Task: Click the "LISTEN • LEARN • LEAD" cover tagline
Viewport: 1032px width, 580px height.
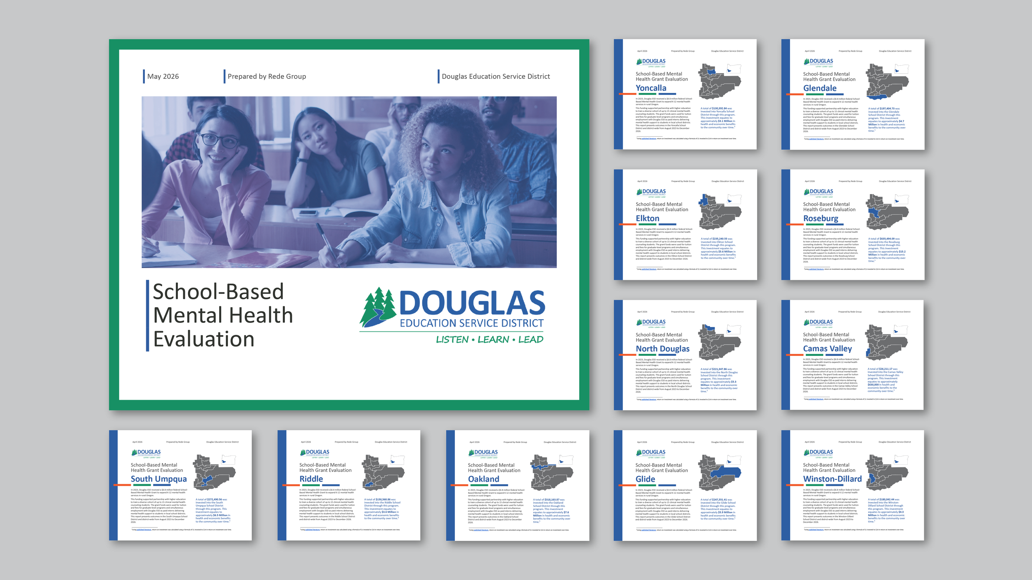Action: [490, 339]
